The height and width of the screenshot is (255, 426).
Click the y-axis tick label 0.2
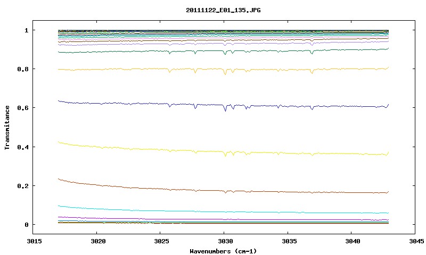[x=23, y=186]
